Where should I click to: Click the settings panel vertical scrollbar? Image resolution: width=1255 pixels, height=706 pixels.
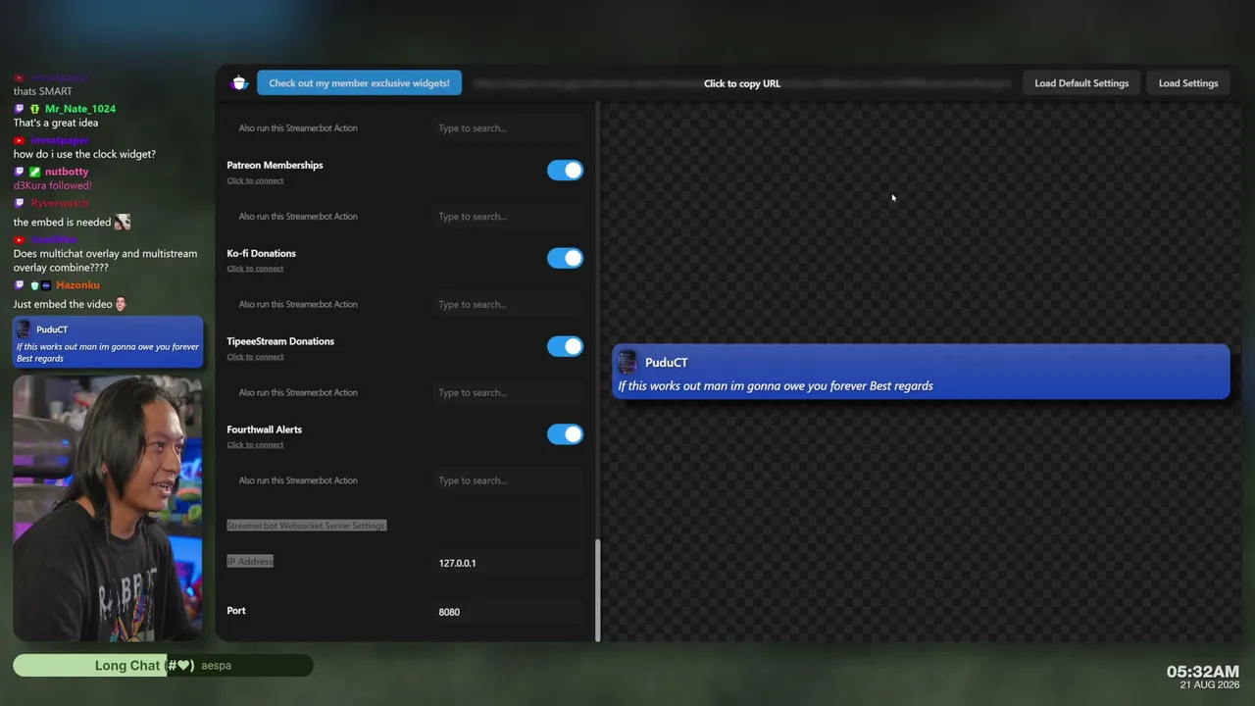(x=597, y=589)
